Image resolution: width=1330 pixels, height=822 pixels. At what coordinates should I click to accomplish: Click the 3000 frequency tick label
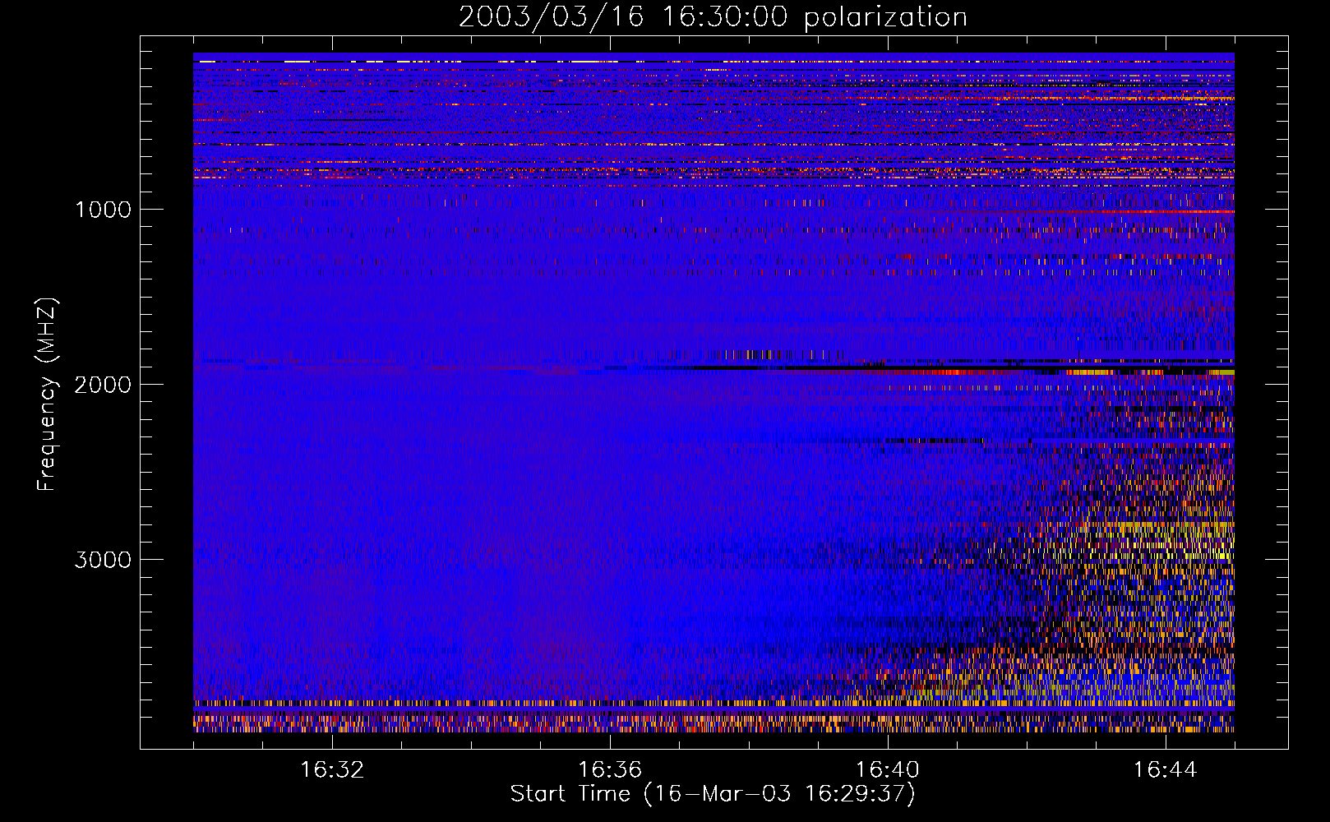(x=103, y=560)
